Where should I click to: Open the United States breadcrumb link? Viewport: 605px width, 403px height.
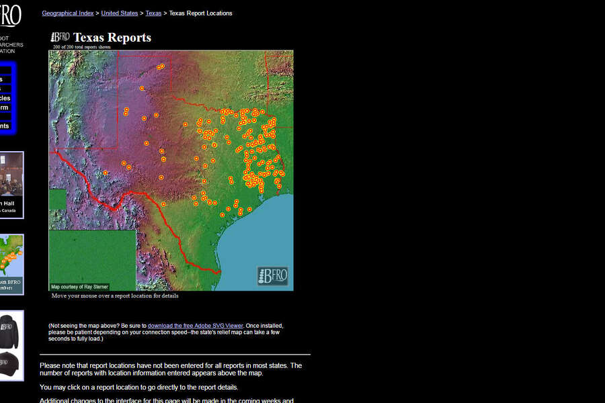[x=119, y=13]
